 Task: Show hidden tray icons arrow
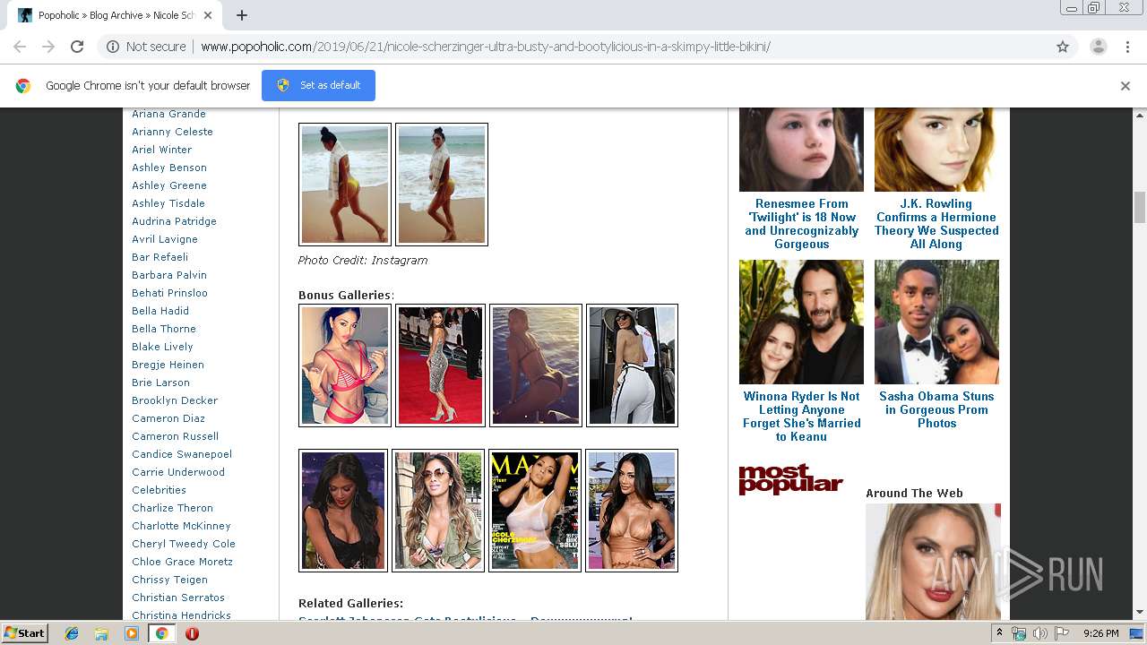[x=999, y=633]
